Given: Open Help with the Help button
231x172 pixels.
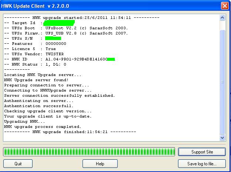Looking at the screenshot, I should 100,163.
